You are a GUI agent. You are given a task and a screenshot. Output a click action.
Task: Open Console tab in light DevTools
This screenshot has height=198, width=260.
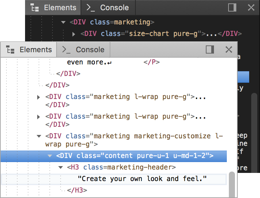click(x=83, y=49)
